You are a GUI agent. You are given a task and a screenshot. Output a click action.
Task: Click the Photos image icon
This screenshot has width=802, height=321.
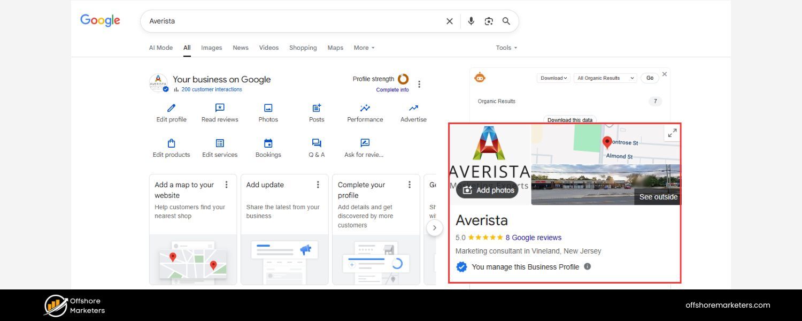pyautogui.click(x=268, y=108)
